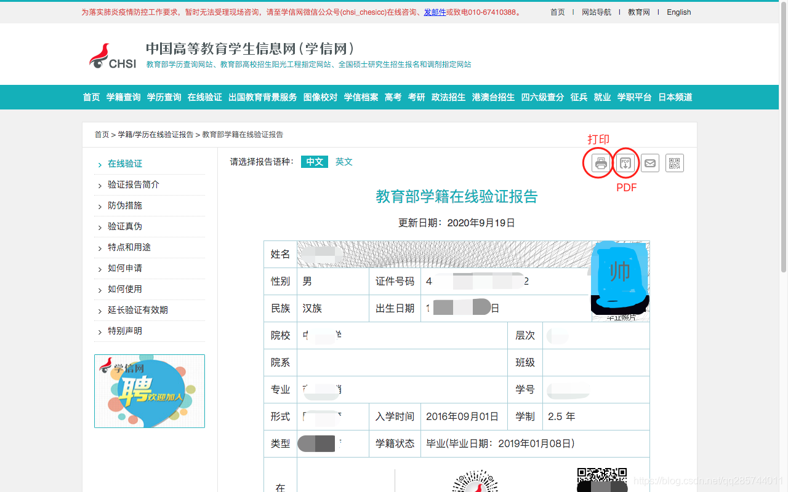Image resolution: width=788 pixels, height=492 pixels.
Task: Click the print report icon
Action: [x=601, y=163]
